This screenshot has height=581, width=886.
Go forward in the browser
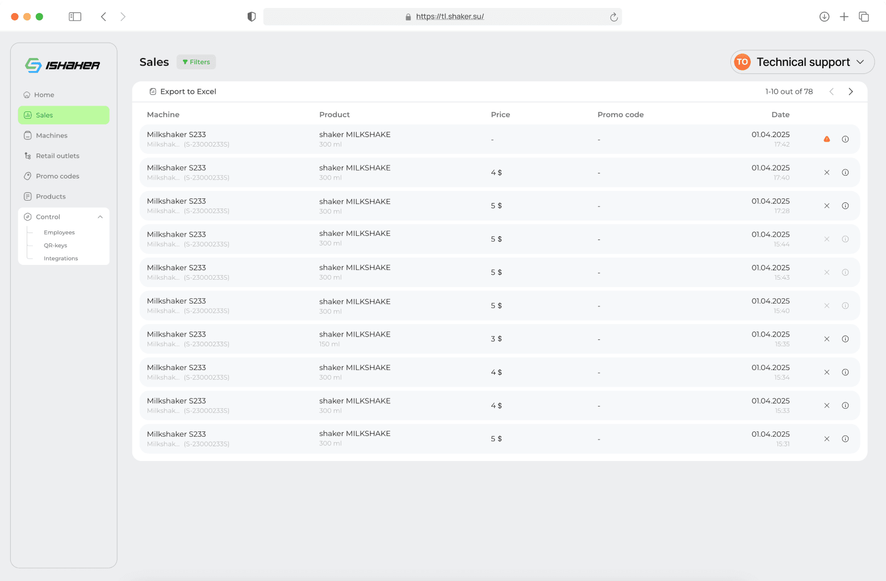123,16
